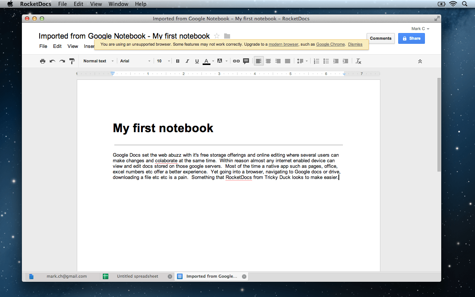Click the heading "My first notebook"
The width and height of the screenshot is (475, 297).
163,128
